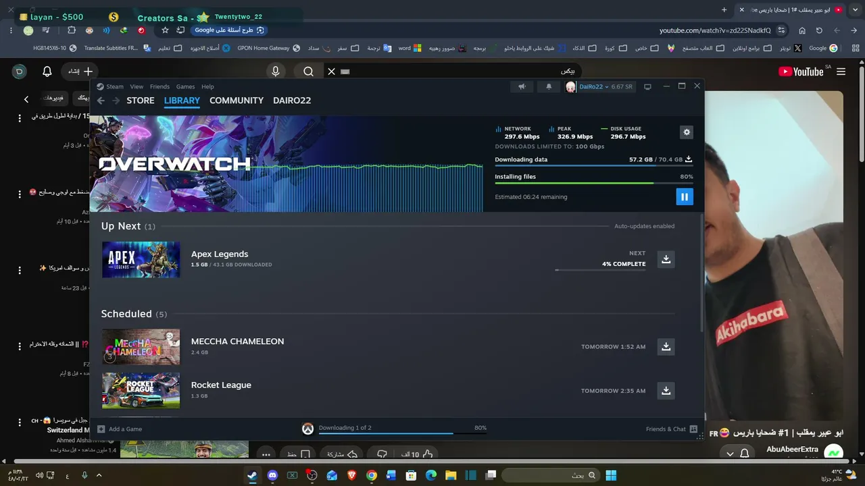This screenshot has width=865, height=486.
Task: Open YouTube notifications bell
Action: tap(47, 72)
